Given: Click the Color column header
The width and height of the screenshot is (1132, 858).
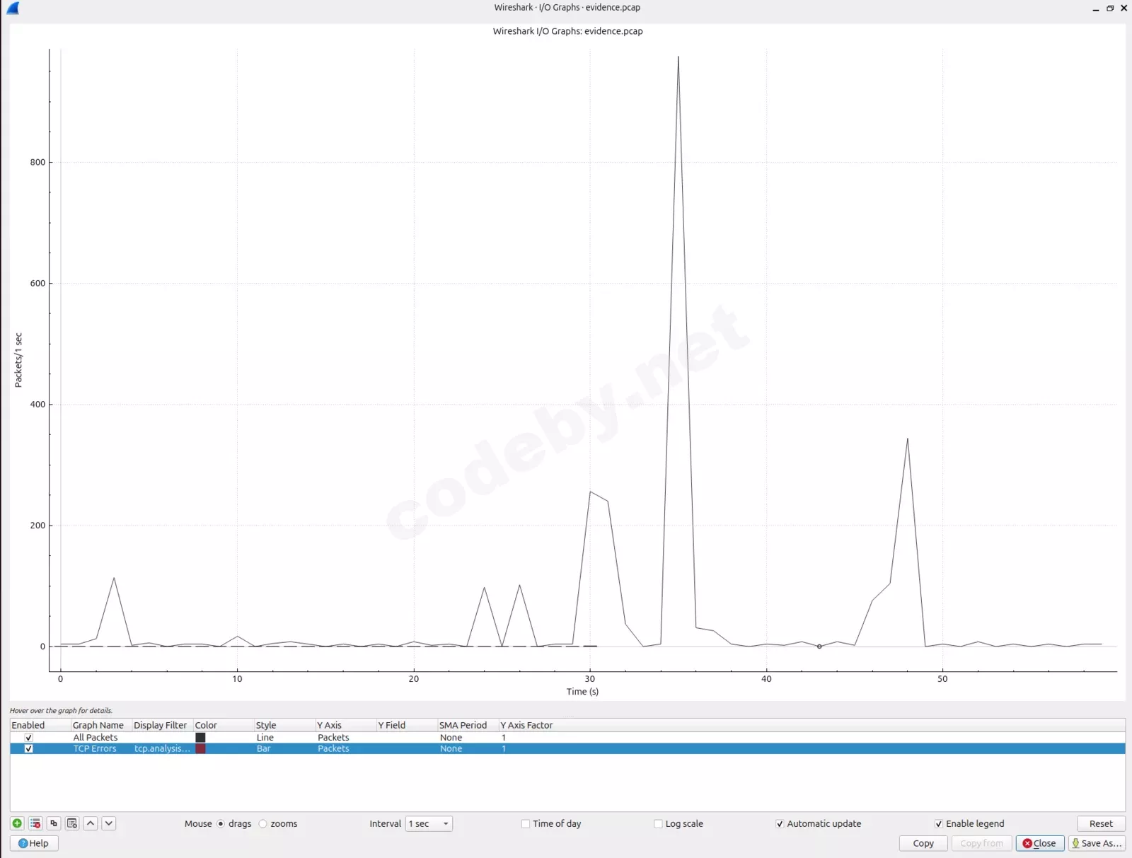Looking at the screenshot, I should click(224, 725).
